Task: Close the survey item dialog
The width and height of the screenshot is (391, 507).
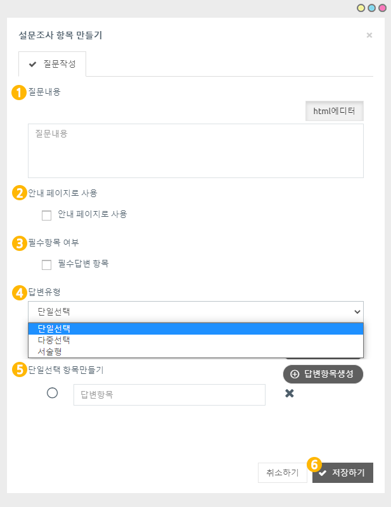Action: (369, 35)
